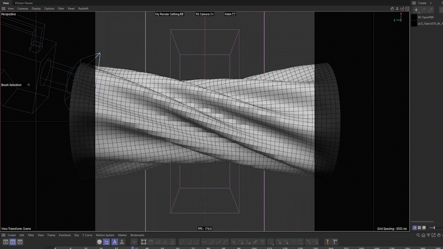Screen dimensions: 443x249
Task: Click the orange marker pin icon in timeline
Action: click(328, 242)
